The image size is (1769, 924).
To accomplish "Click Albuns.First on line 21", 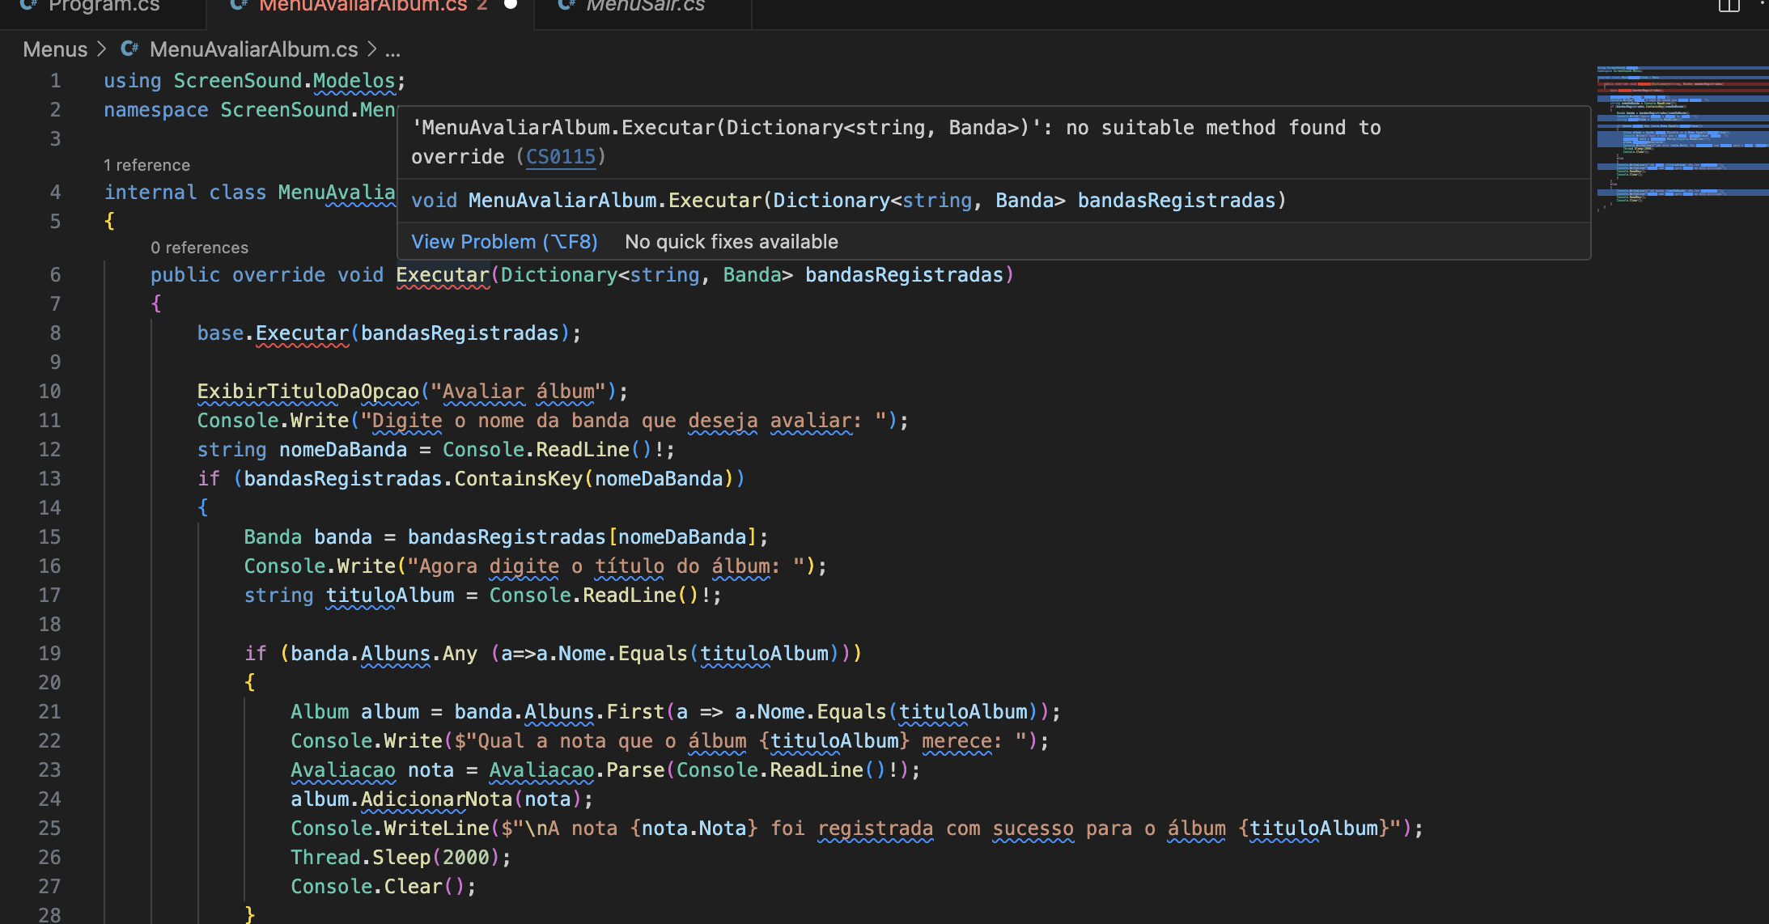I will pyautogui.click(x=594, y=712).
